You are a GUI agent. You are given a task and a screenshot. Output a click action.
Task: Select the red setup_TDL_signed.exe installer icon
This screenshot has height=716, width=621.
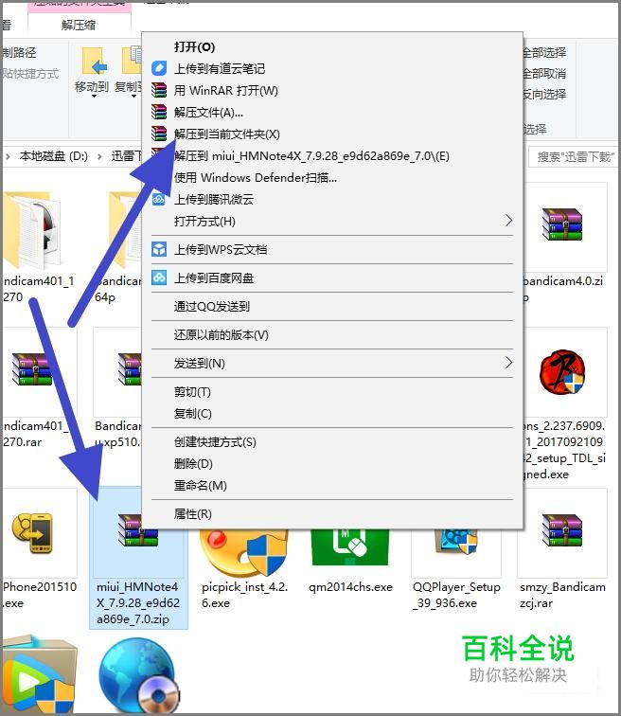(x=562, y=372)
